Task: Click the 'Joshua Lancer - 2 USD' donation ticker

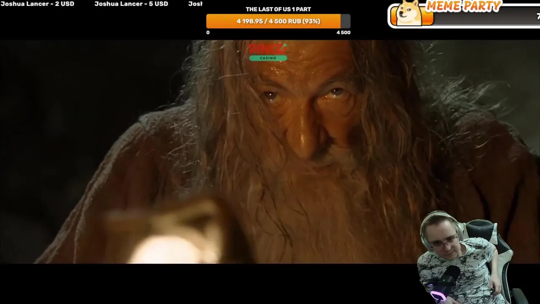Action: (x=38, y=4)
